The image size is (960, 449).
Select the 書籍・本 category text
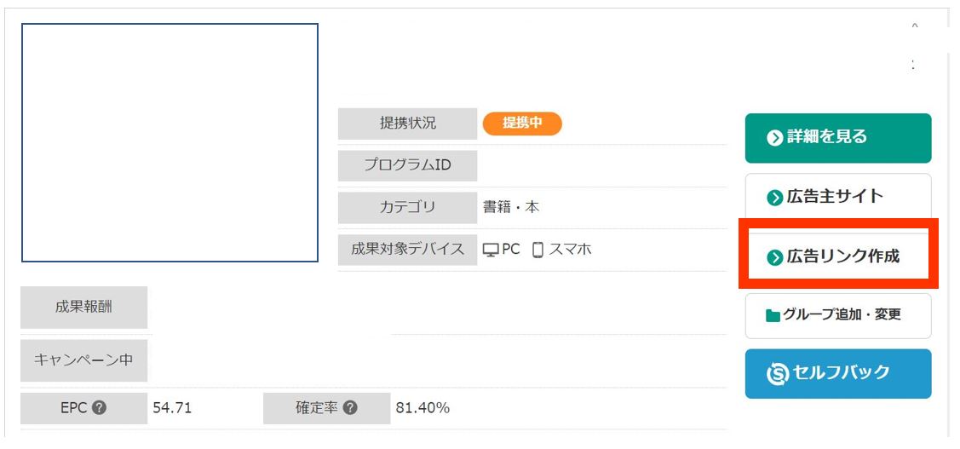tap(511, 207)
